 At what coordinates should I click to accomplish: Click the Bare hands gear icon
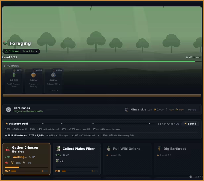(8, 110)
